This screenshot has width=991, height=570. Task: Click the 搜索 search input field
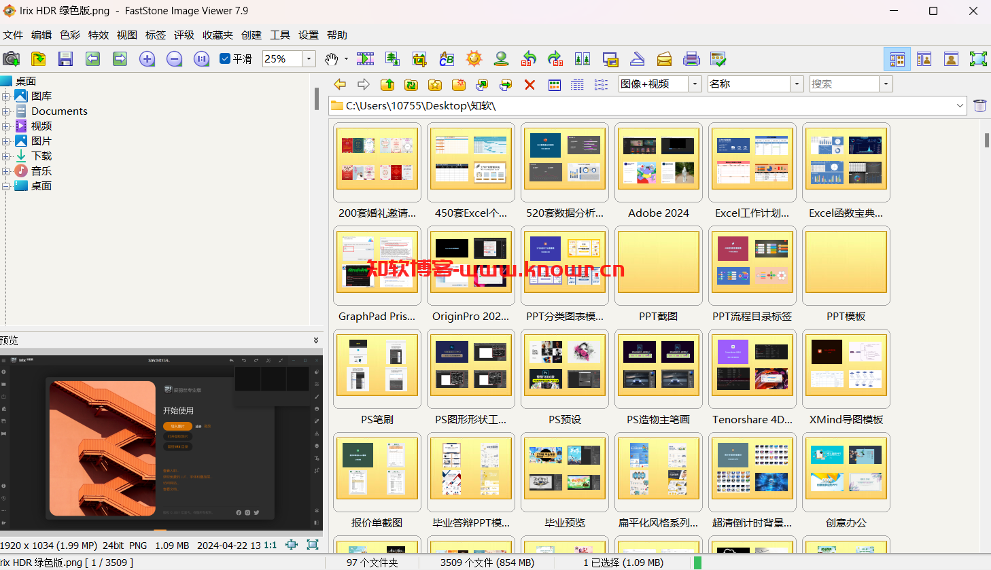tap(844, 84)
